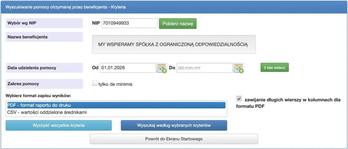Toggle zawijanie długich wierszy checkbox
348x149 pixels.
point(239,99)
